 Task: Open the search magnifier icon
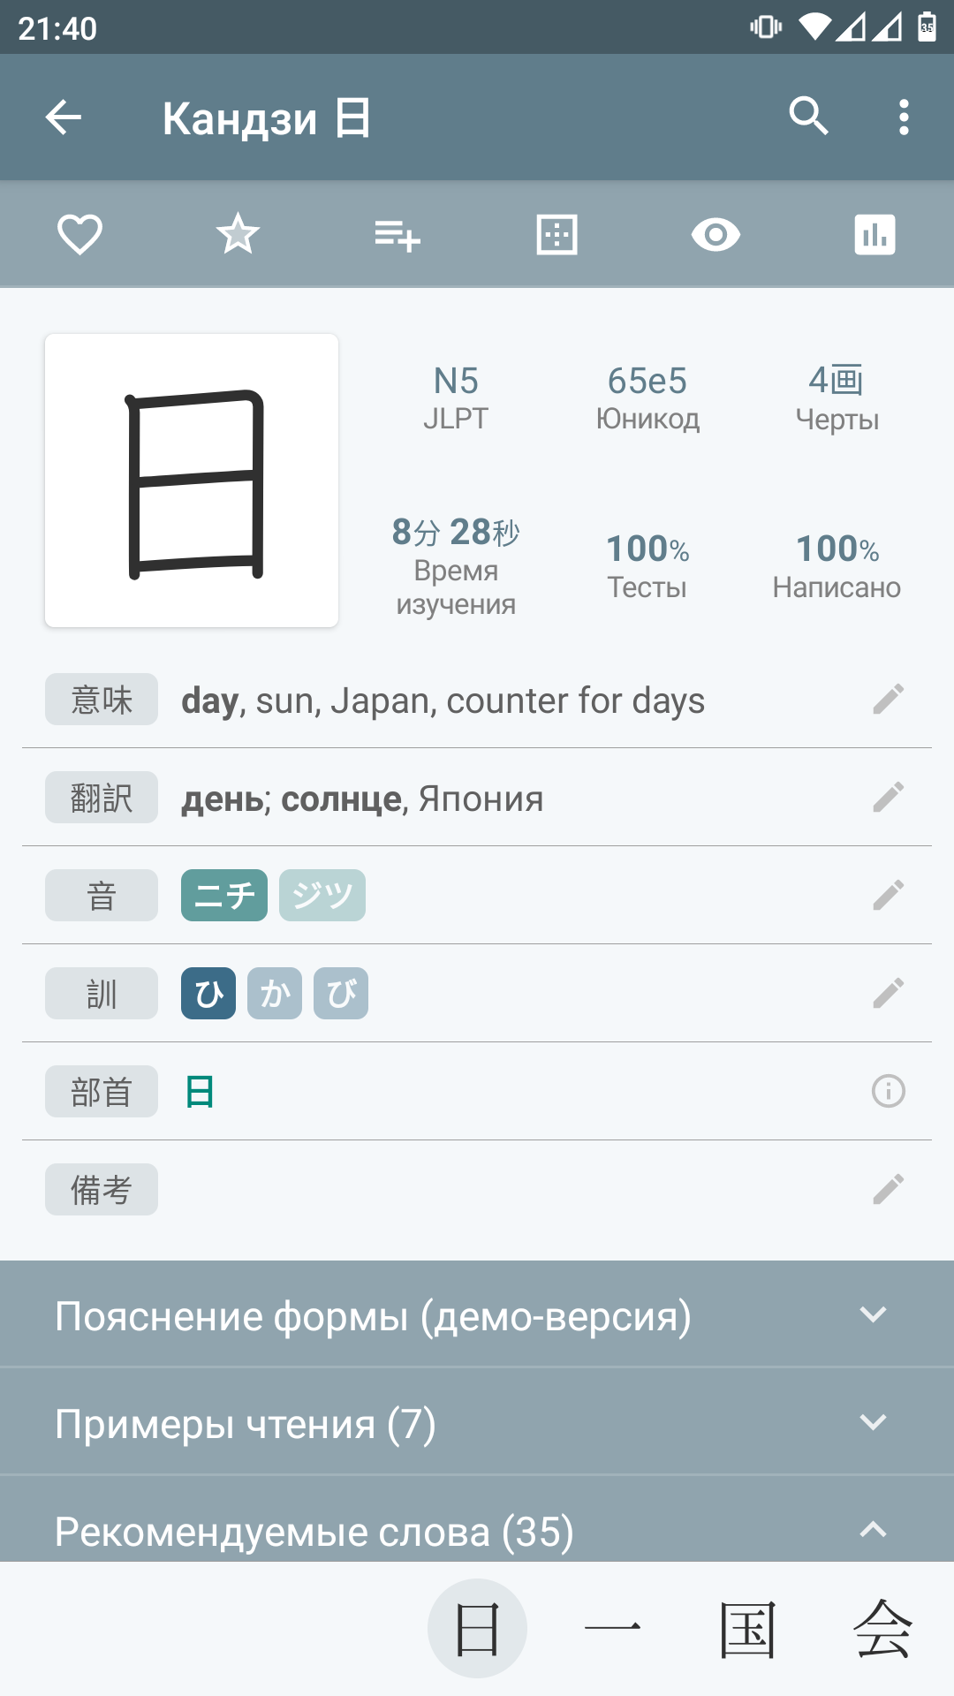(x=808, y=117)
